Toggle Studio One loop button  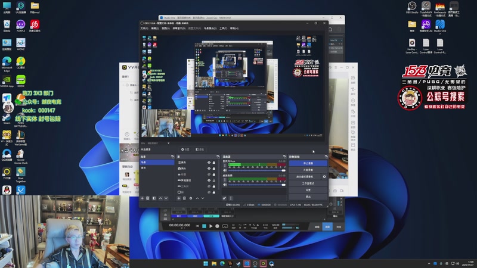[x=225, y=226]
